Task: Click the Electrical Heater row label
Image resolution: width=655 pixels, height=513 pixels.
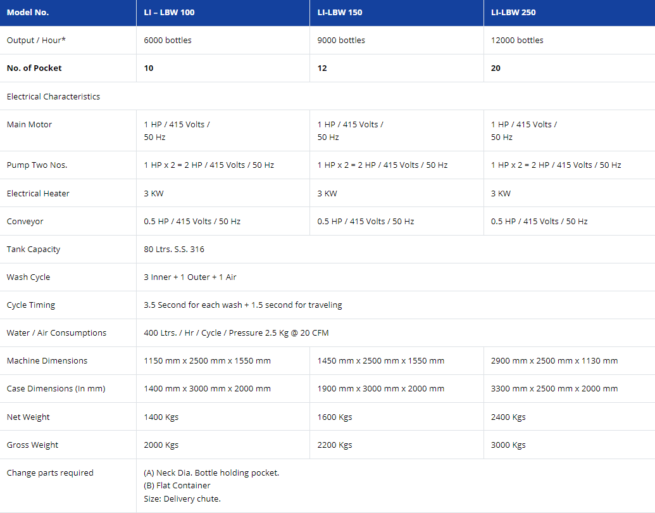Action: pyautogui.click(x=38, y=194)
